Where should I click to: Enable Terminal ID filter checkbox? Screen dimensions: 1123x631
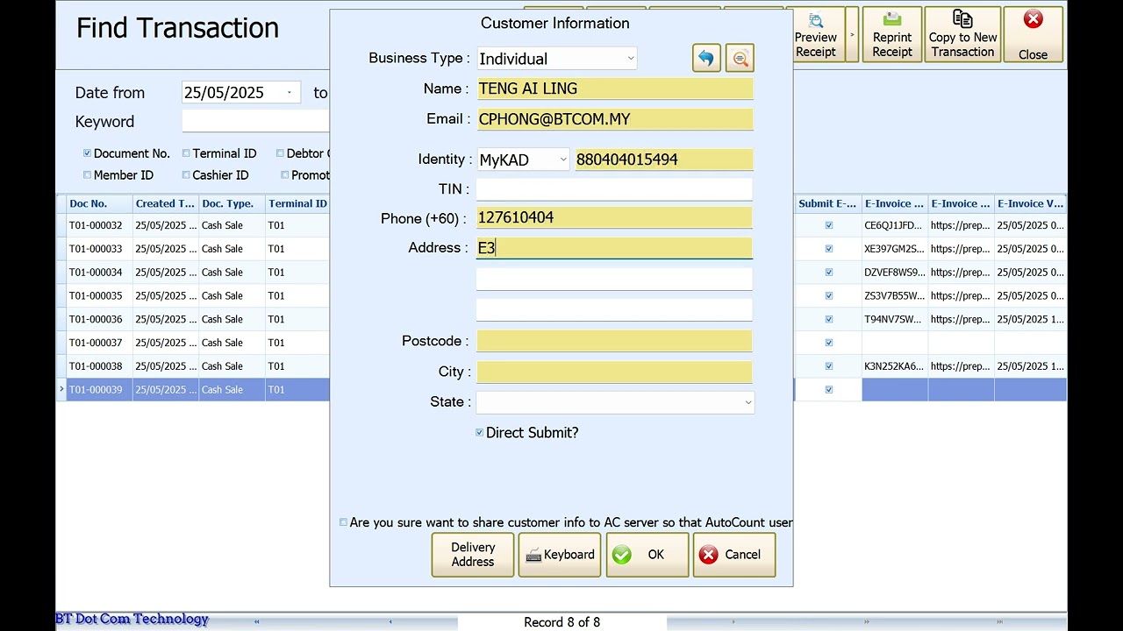tap(186, 153)
